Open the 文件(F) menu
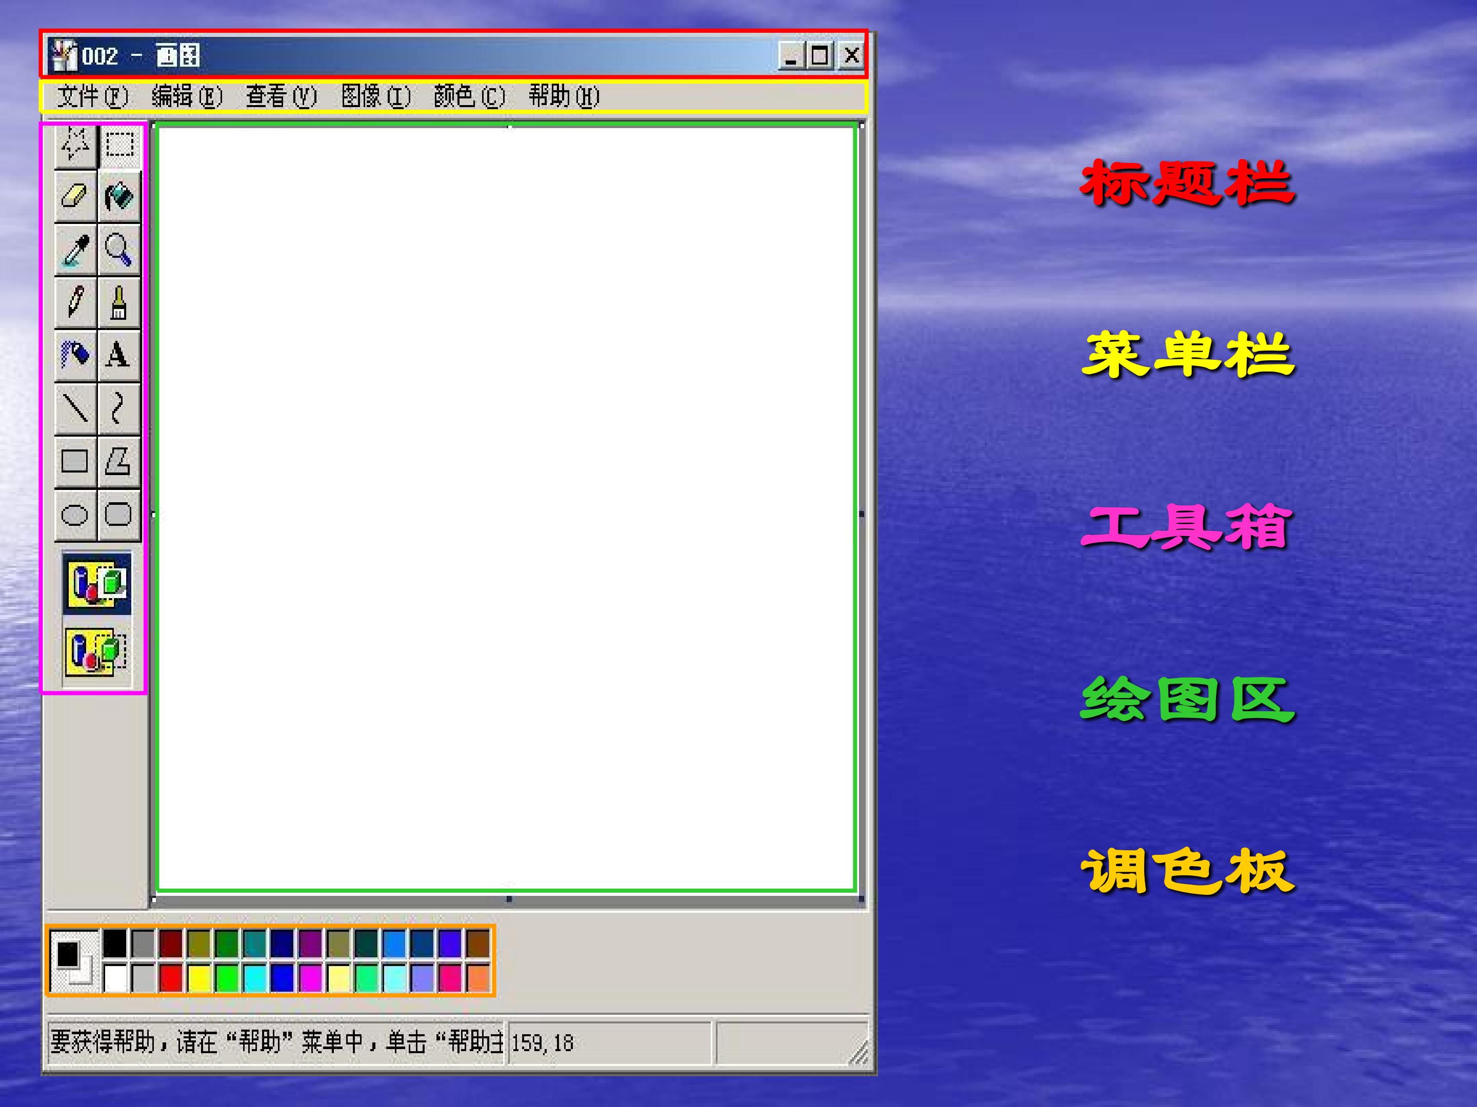This screenshot has height=1107, width=1477. tap(92, 96)
